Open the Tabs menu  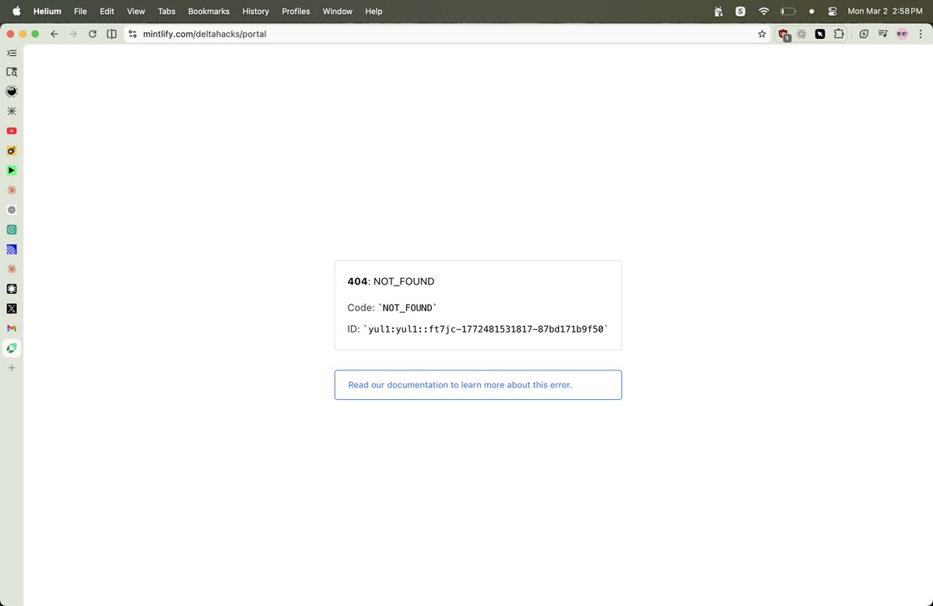tap(167, 12)
